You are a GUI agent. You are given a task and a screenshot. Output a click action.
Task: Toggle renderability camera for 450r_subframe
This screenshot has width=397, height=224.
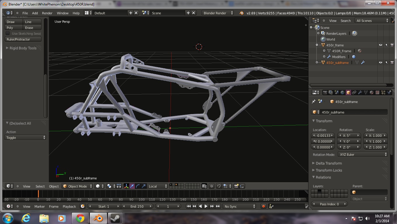tap(392, 62)
